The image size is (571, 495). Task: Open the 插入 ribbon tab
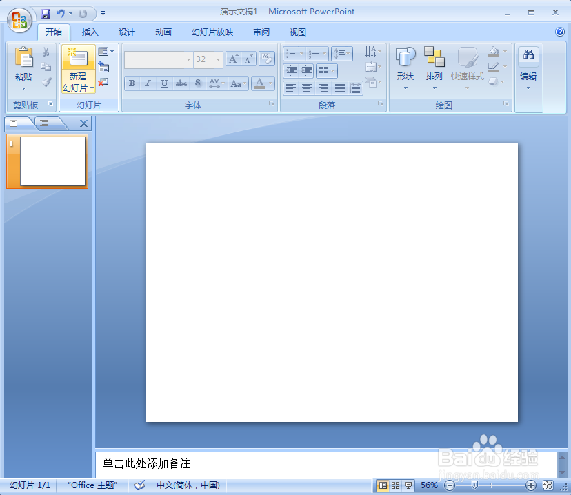click(90, 32)
